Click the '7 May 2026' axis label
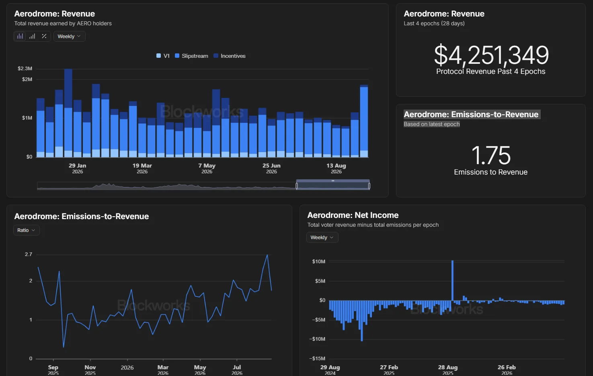This screenshot has width=593, height=376. 207,168
